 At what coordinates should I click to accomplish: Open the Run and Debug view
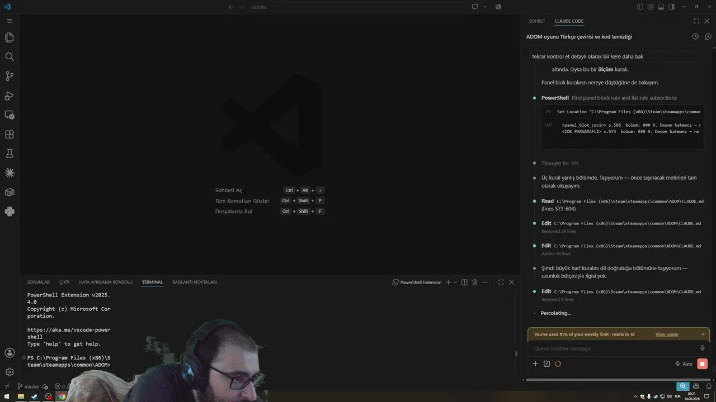pyautogui.click(x=10, y=95)
